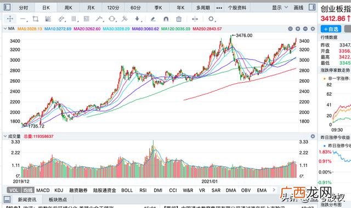Select the ellipse drawing tool
The image size is (351, 208).
tap(112, 19)
